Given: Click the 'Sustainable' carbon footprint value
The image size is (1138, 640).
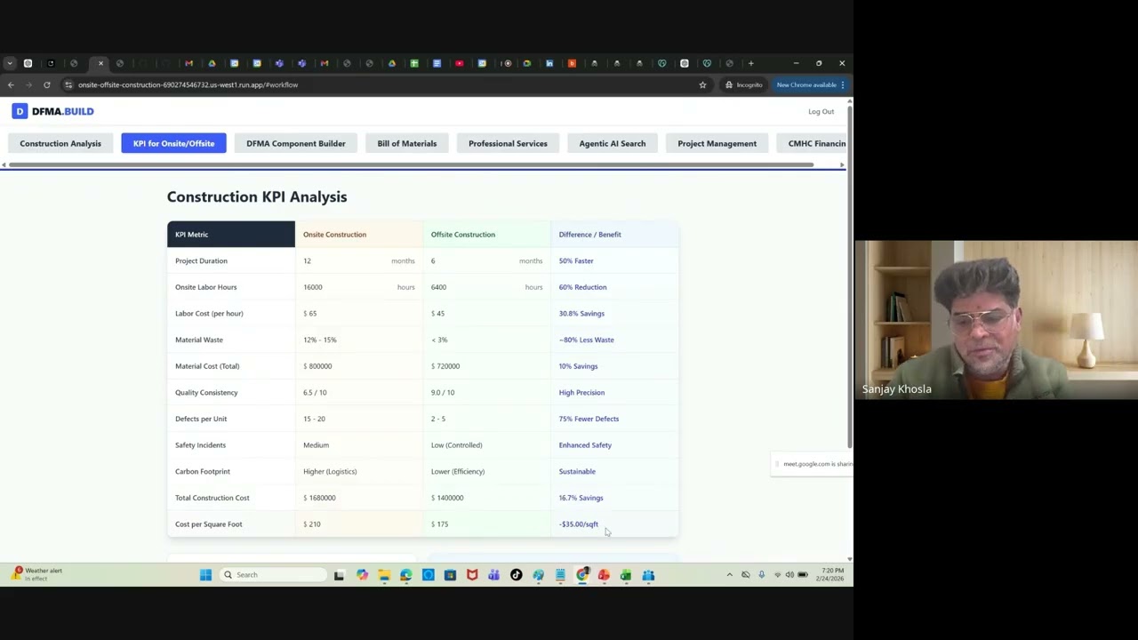Looking at the screenshot, I should coord(577,471).
